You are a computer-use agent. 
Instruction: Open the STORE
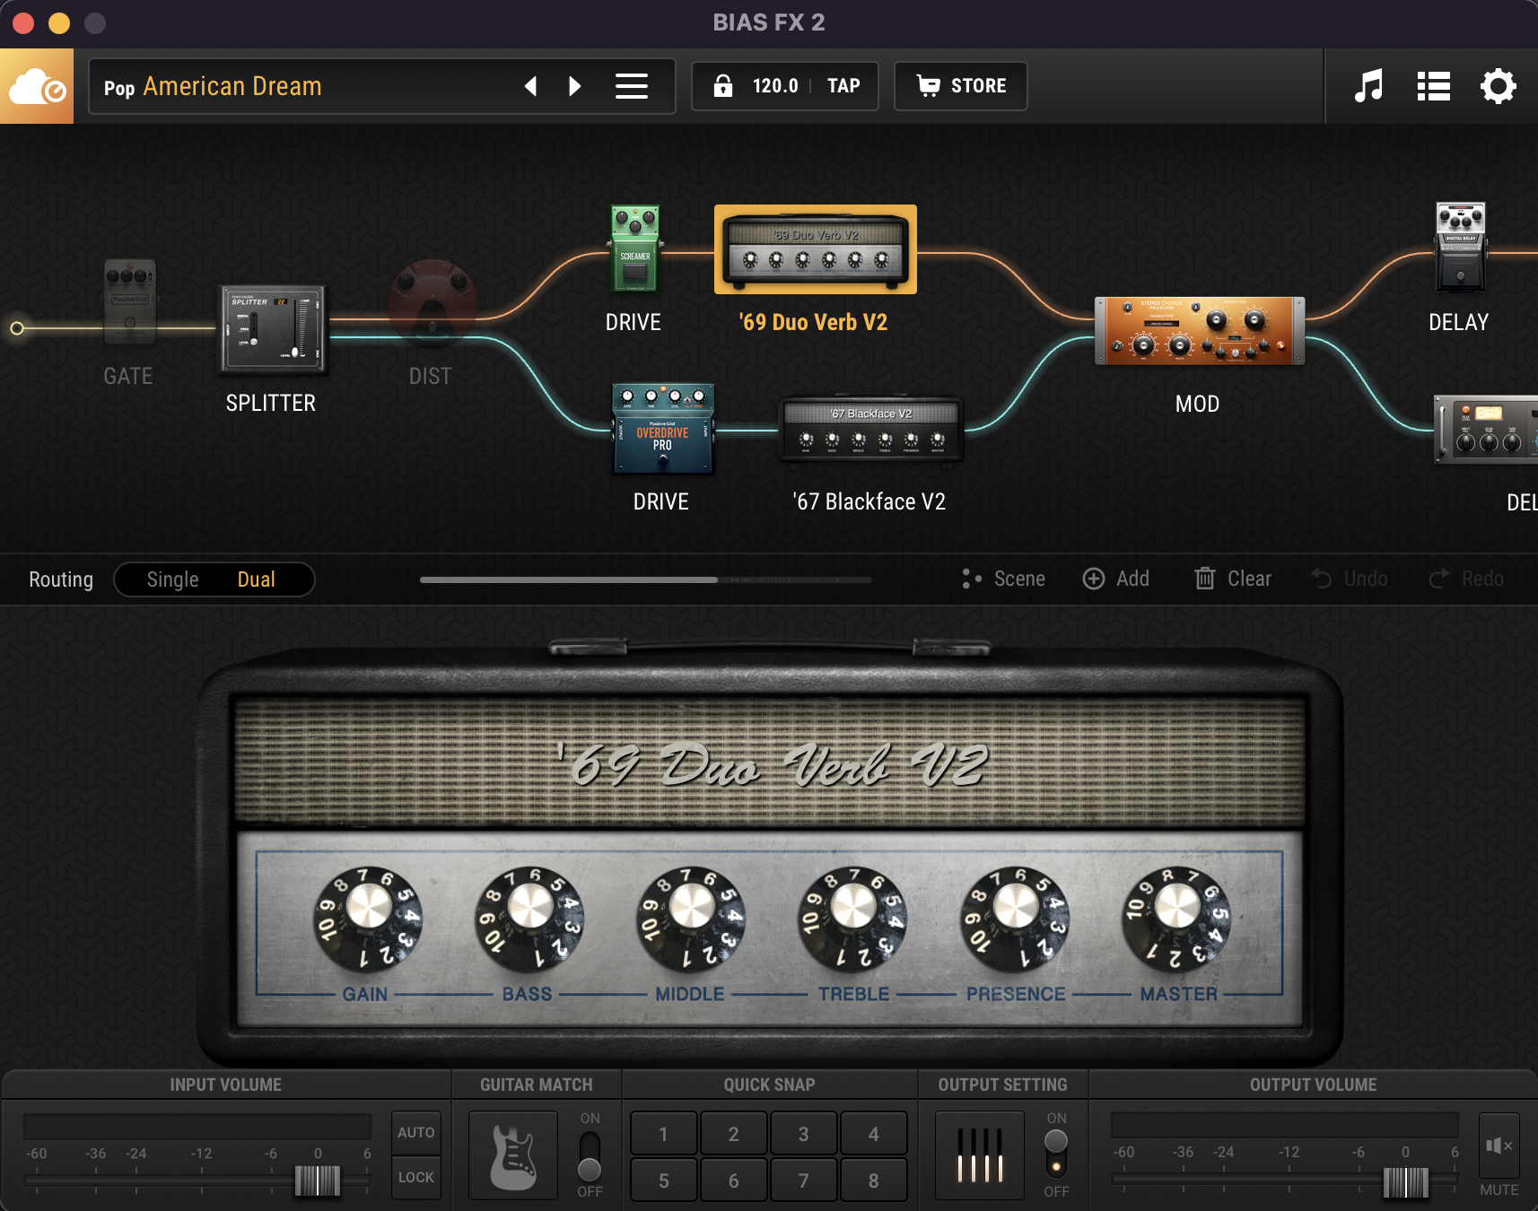(961, 86)
